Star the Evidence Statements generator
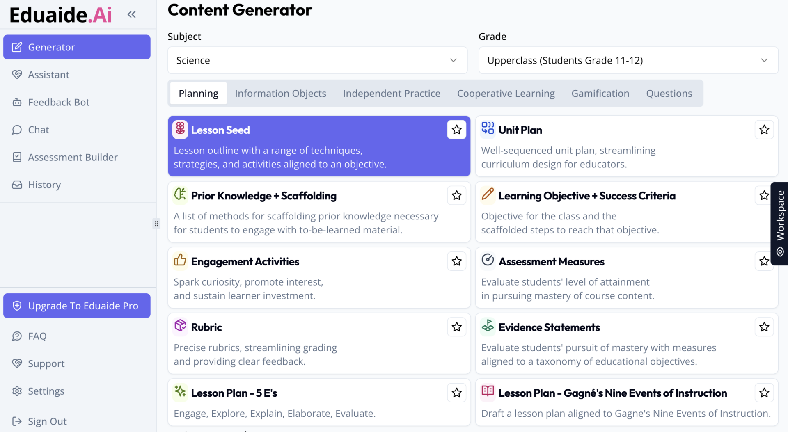 coord(764,327)
